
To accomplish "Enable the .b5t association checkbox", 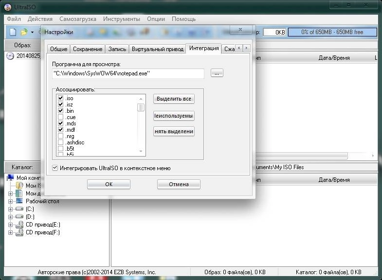I will [x=60, y=148].
